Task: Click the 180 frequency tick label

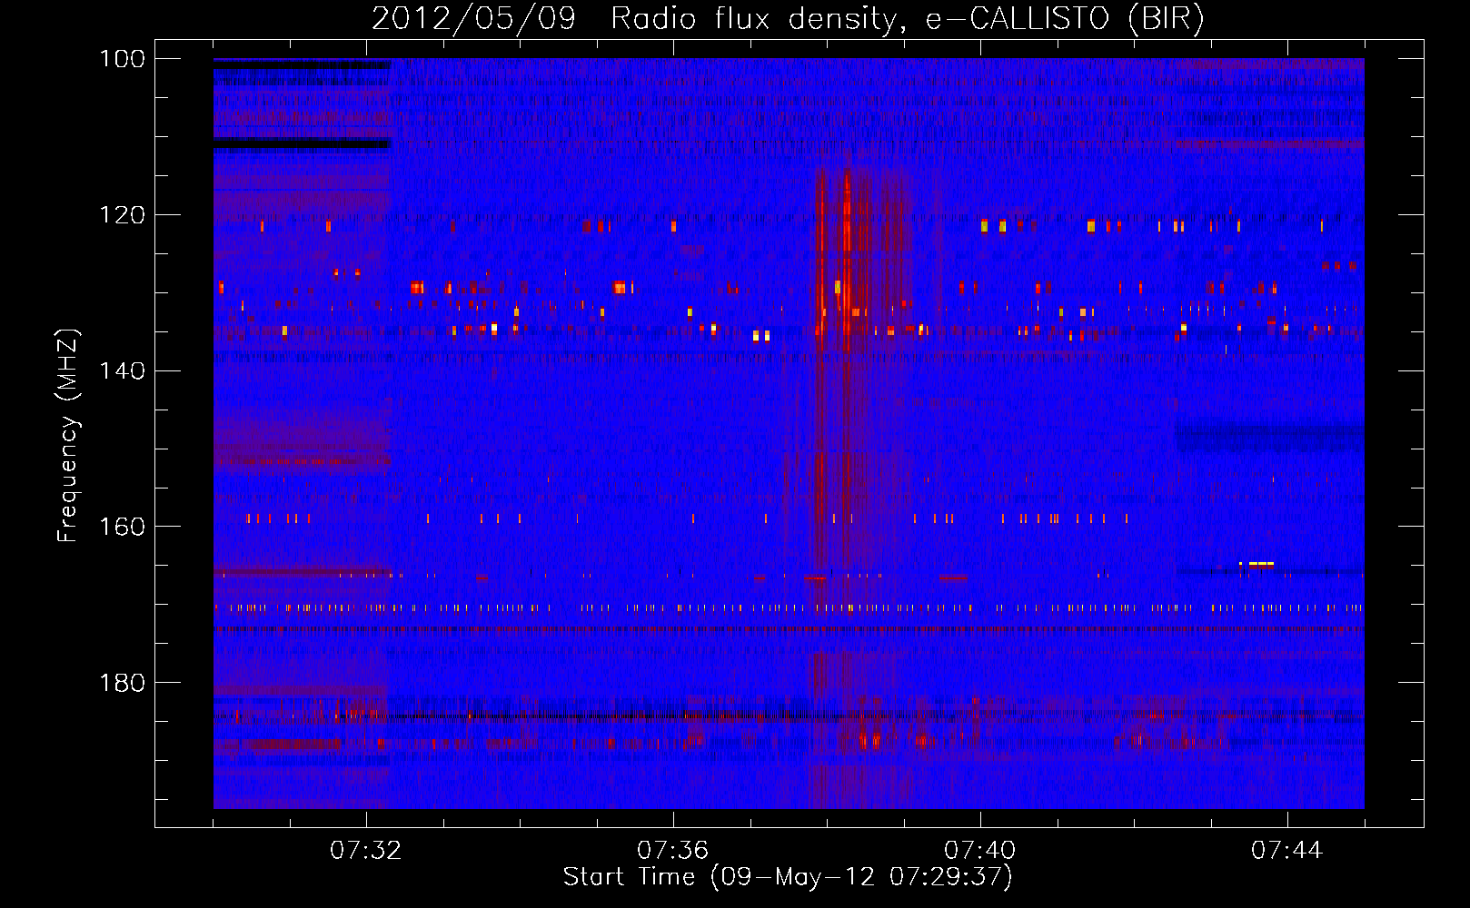Action: (x=123, y=683)
